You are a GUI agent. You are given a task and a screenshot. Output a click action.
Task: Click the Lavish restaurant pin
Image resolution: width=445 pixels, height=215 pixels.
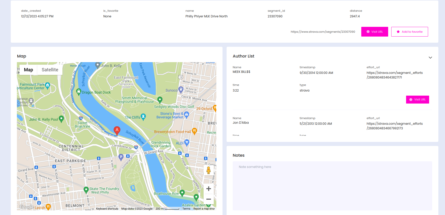tap(48, 207)
